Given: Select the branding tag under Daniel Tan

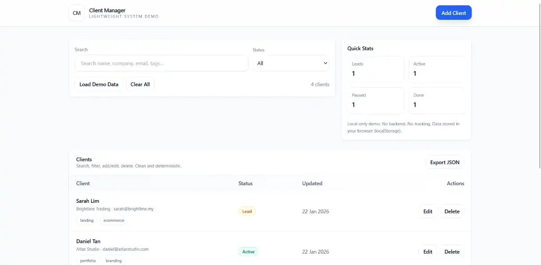Looking at the screenshot, I should [114, 260].
